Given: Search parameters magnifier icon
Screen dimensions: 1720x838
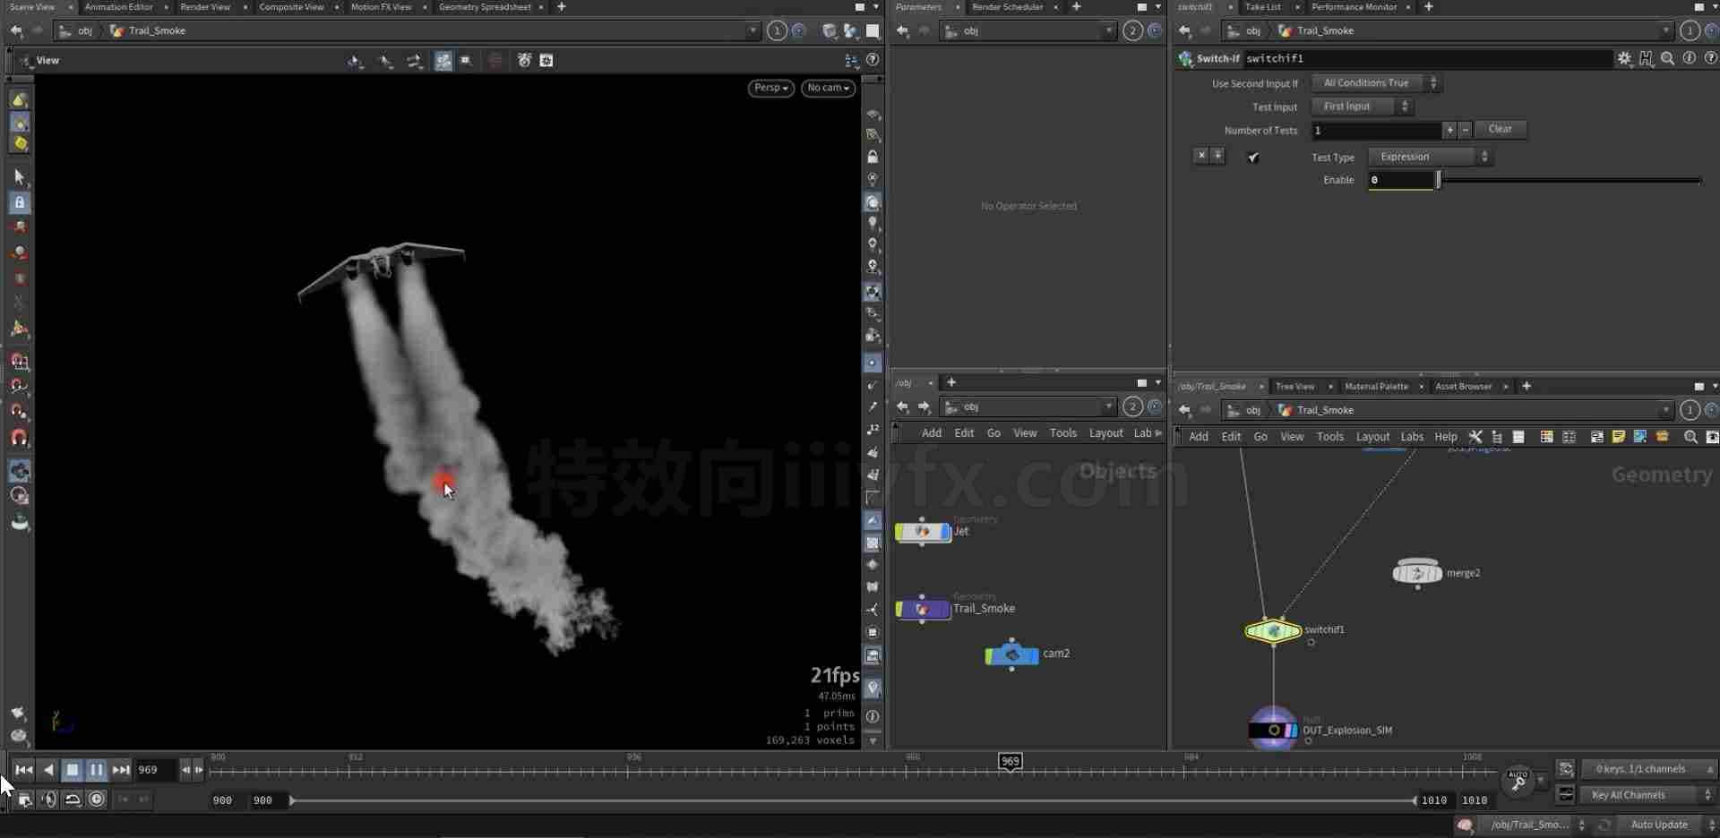Looking at the screenshot, I should (x=1667, y=58).
